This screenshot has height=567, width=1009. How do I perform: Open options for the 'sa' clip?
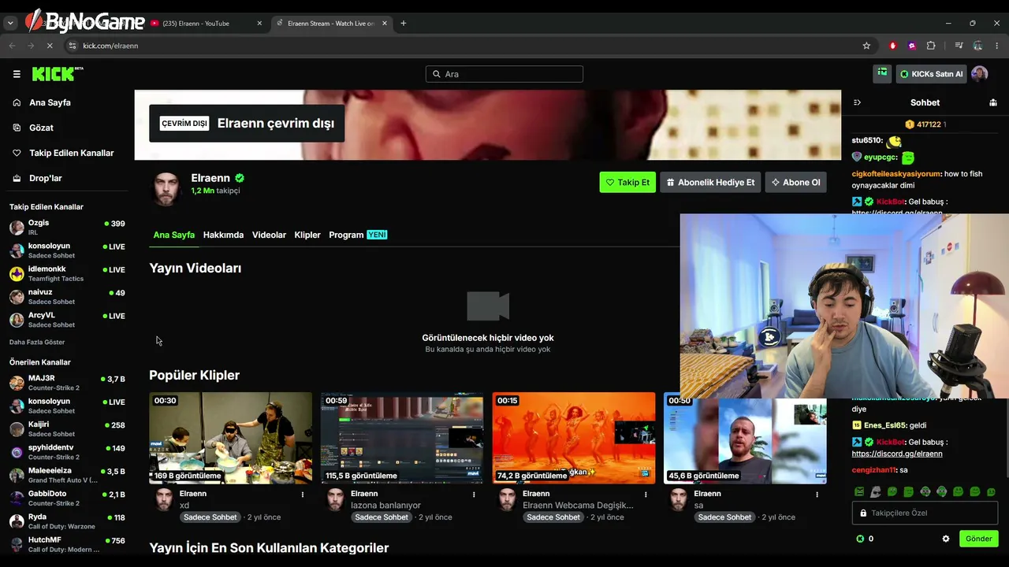click(x=817, y=495)
